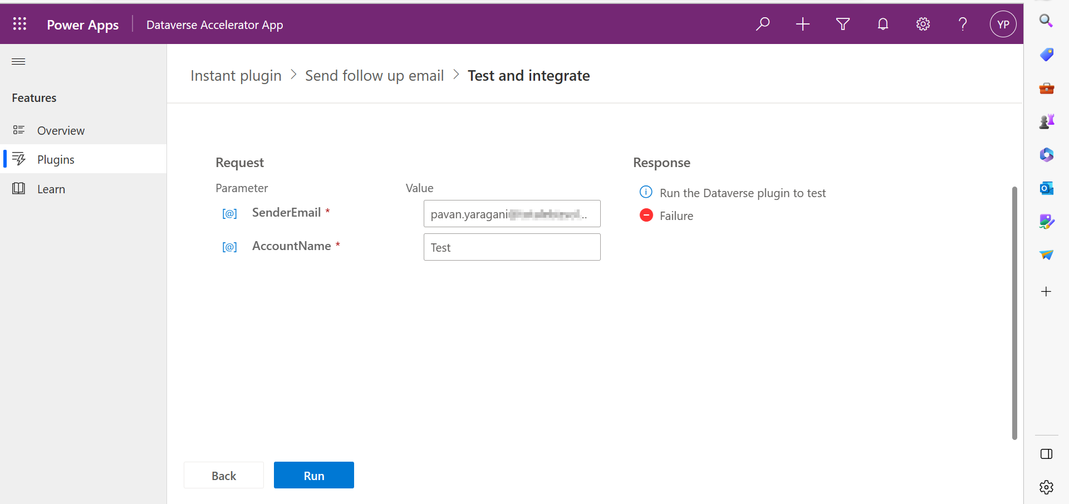Click the plus icon to create new

(x=802, y=24)
